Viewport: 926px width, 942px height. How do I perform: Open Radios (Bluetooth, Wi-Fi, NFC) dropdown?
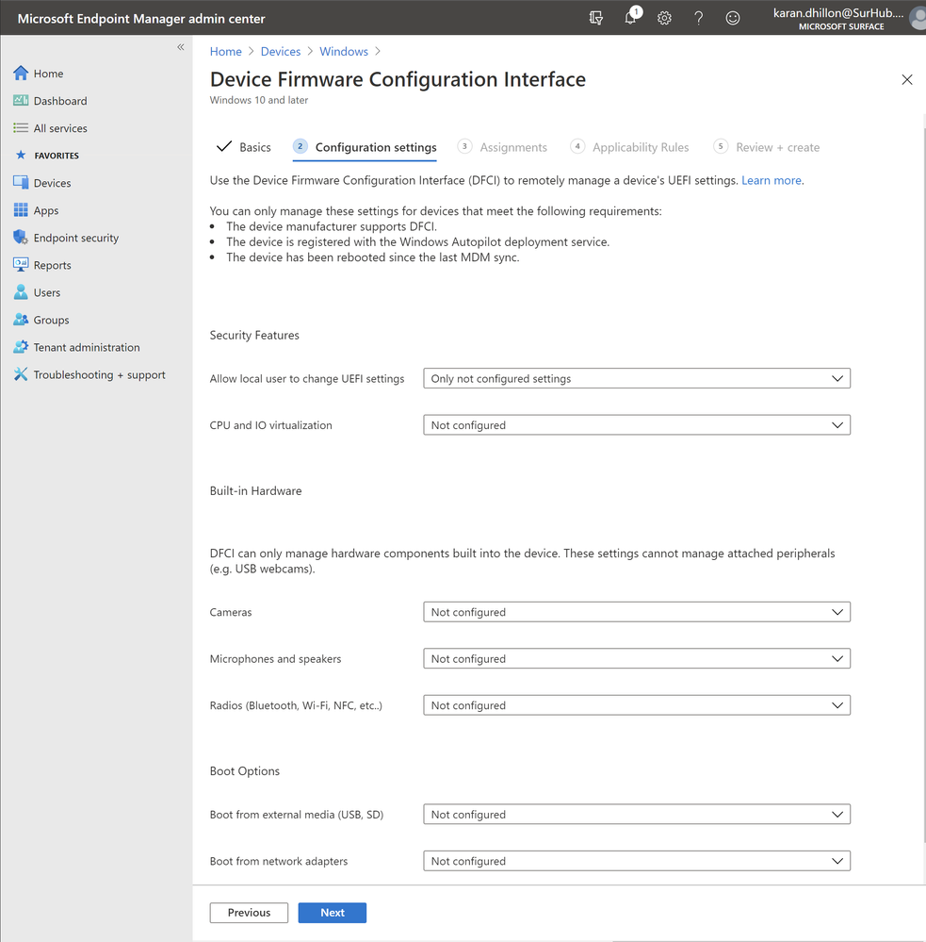tap(637, 705)
